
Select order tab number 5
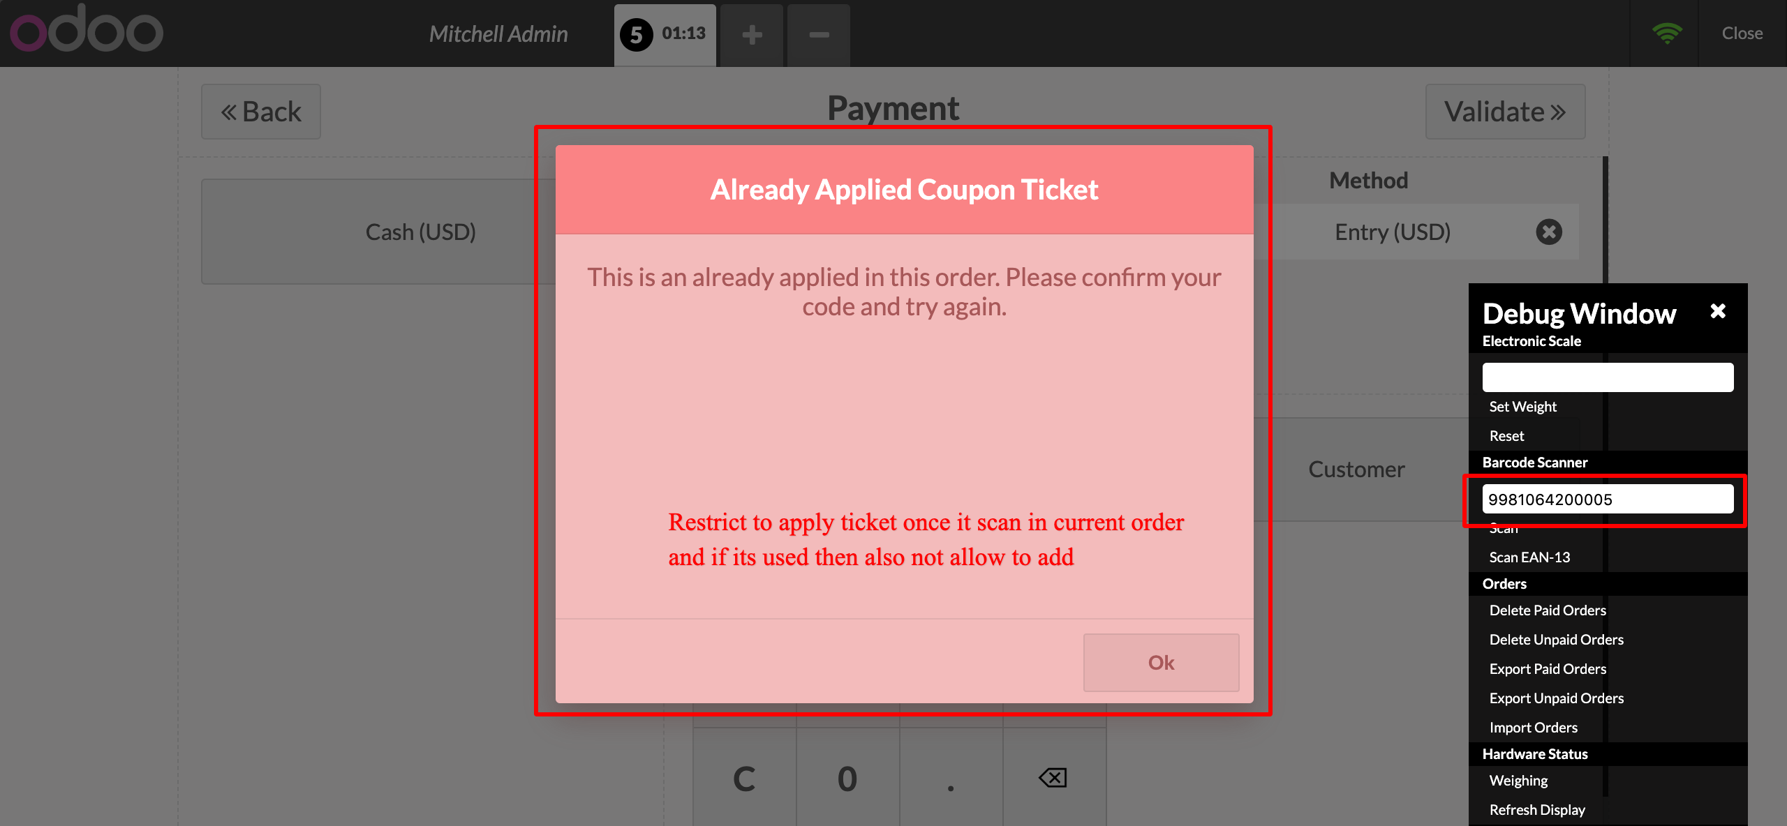(665, 34)
